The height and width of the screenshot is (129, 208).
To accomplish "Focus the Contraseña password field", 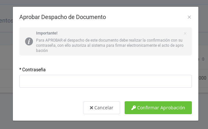I will click(106, 81).
